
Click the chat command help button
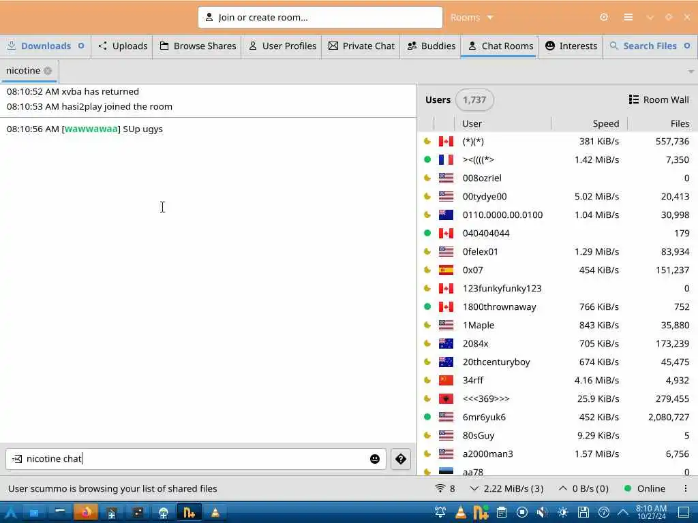tap(401, 459)
